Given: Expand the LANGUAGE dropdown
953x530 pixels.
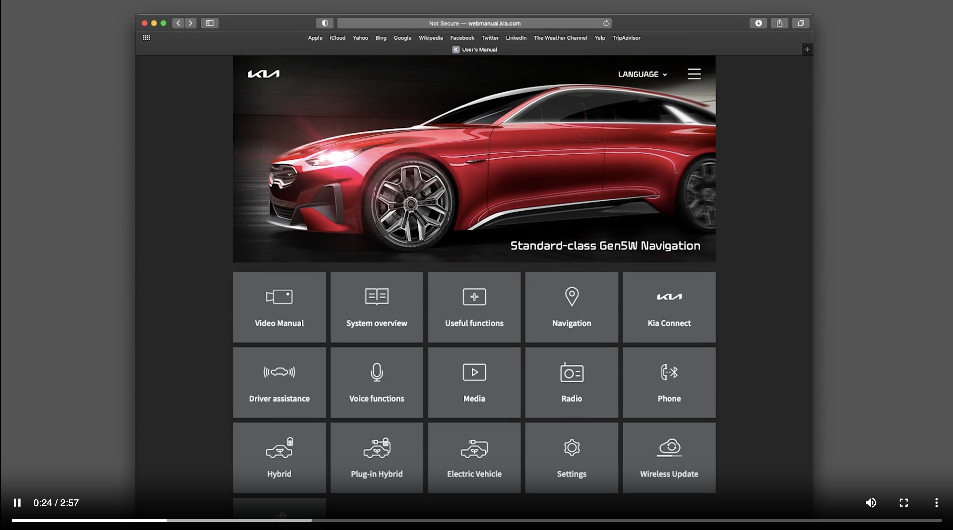Looking at the screenshot, I should [642, 74].
